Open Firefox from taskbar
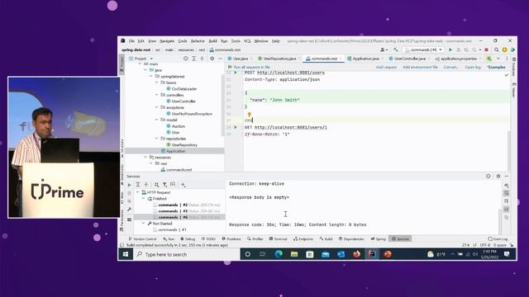This screenshot has height=297, width=529. 356,254
